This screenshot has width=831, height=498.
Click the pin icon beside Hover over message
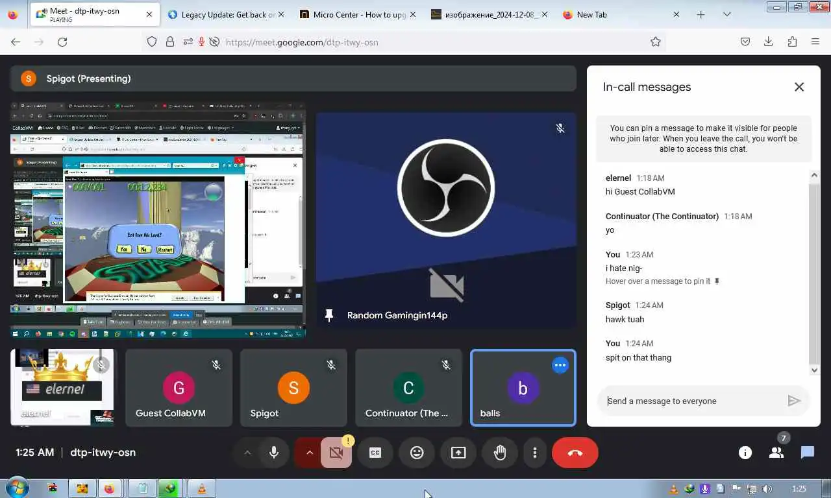717,281
